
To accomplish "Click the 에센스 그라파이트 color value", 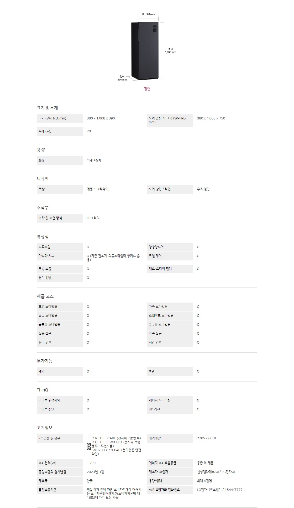I will (99, 189).
